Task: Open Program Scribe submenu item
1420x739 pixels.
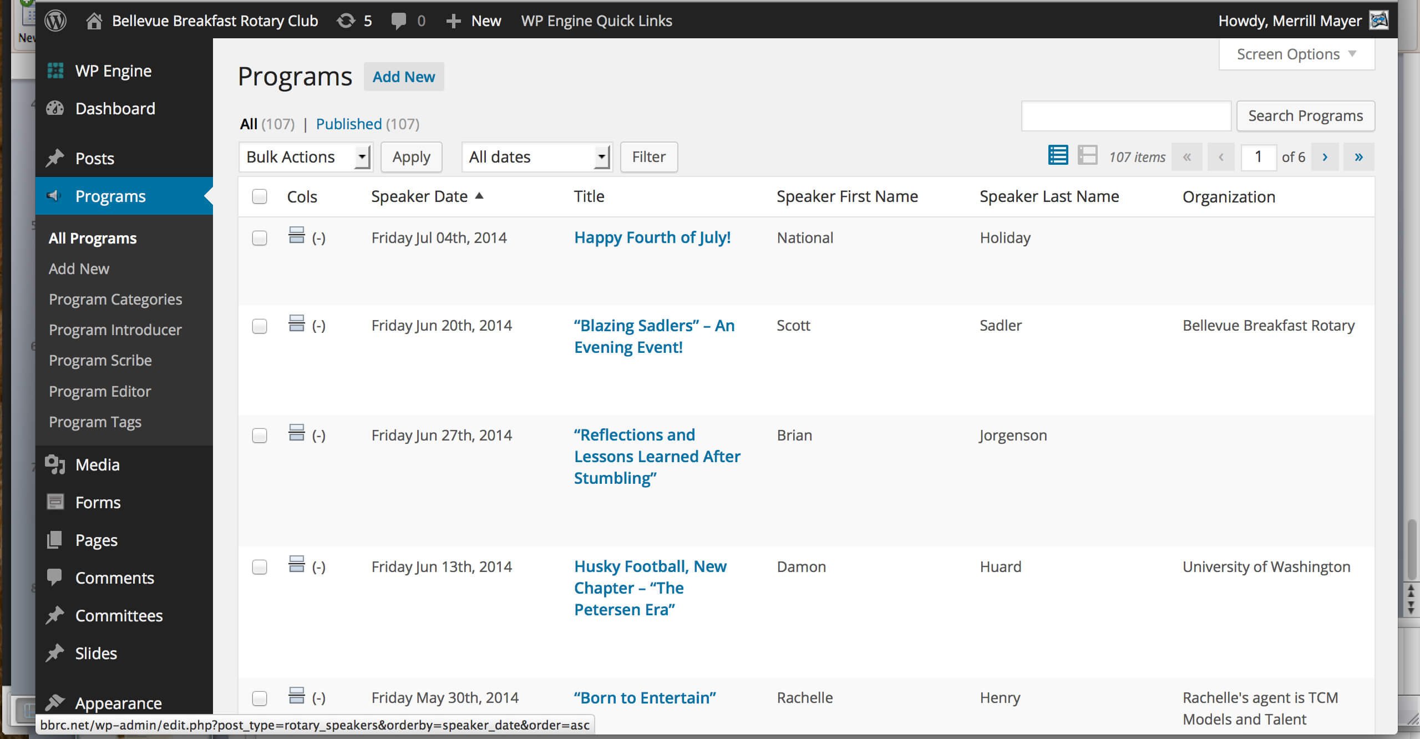Action: click(100, 361)
